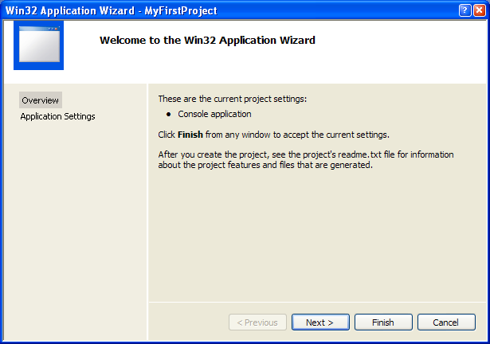This screenshot has width=490, height=344.
Task: Click the readme.txt information paragraph
Action: click(306, 160)
